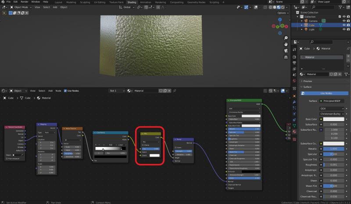Unlink material X icon in node editor header
The height and width of the screenshot is (204, 351).
[x=169, y=91]
